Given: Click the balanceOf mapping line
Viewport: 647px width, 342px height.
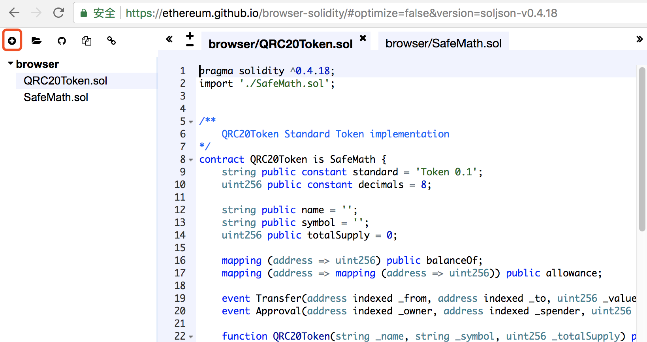Looking at the screenshot, I should [x=352, y=260].
